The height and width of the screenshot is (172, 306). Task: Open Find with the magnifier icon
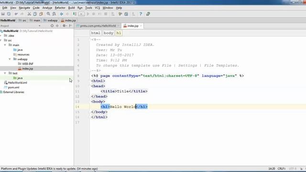click(48, 14)
